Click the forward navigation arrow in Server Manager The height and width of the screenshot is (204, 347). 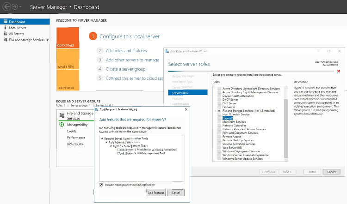click(x=15, y=6)
